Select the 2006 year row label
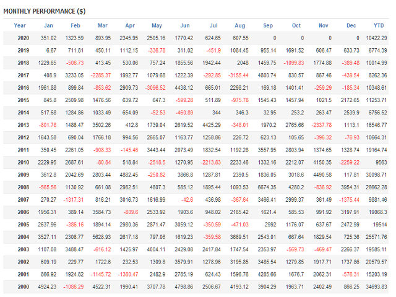Screen dimensions: 396x297 coord(24,212)
